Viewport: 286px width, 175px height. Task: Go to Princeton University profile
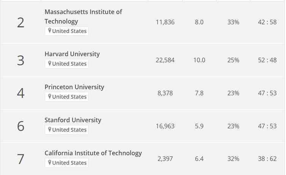[74, 87]
